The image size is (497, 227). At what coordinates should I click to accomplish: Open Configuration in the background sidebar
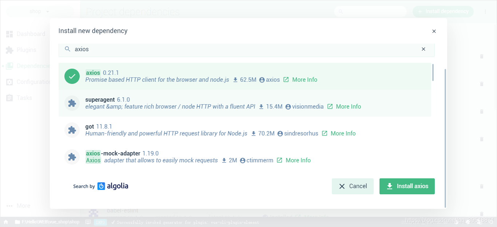[x=28, y=82]
